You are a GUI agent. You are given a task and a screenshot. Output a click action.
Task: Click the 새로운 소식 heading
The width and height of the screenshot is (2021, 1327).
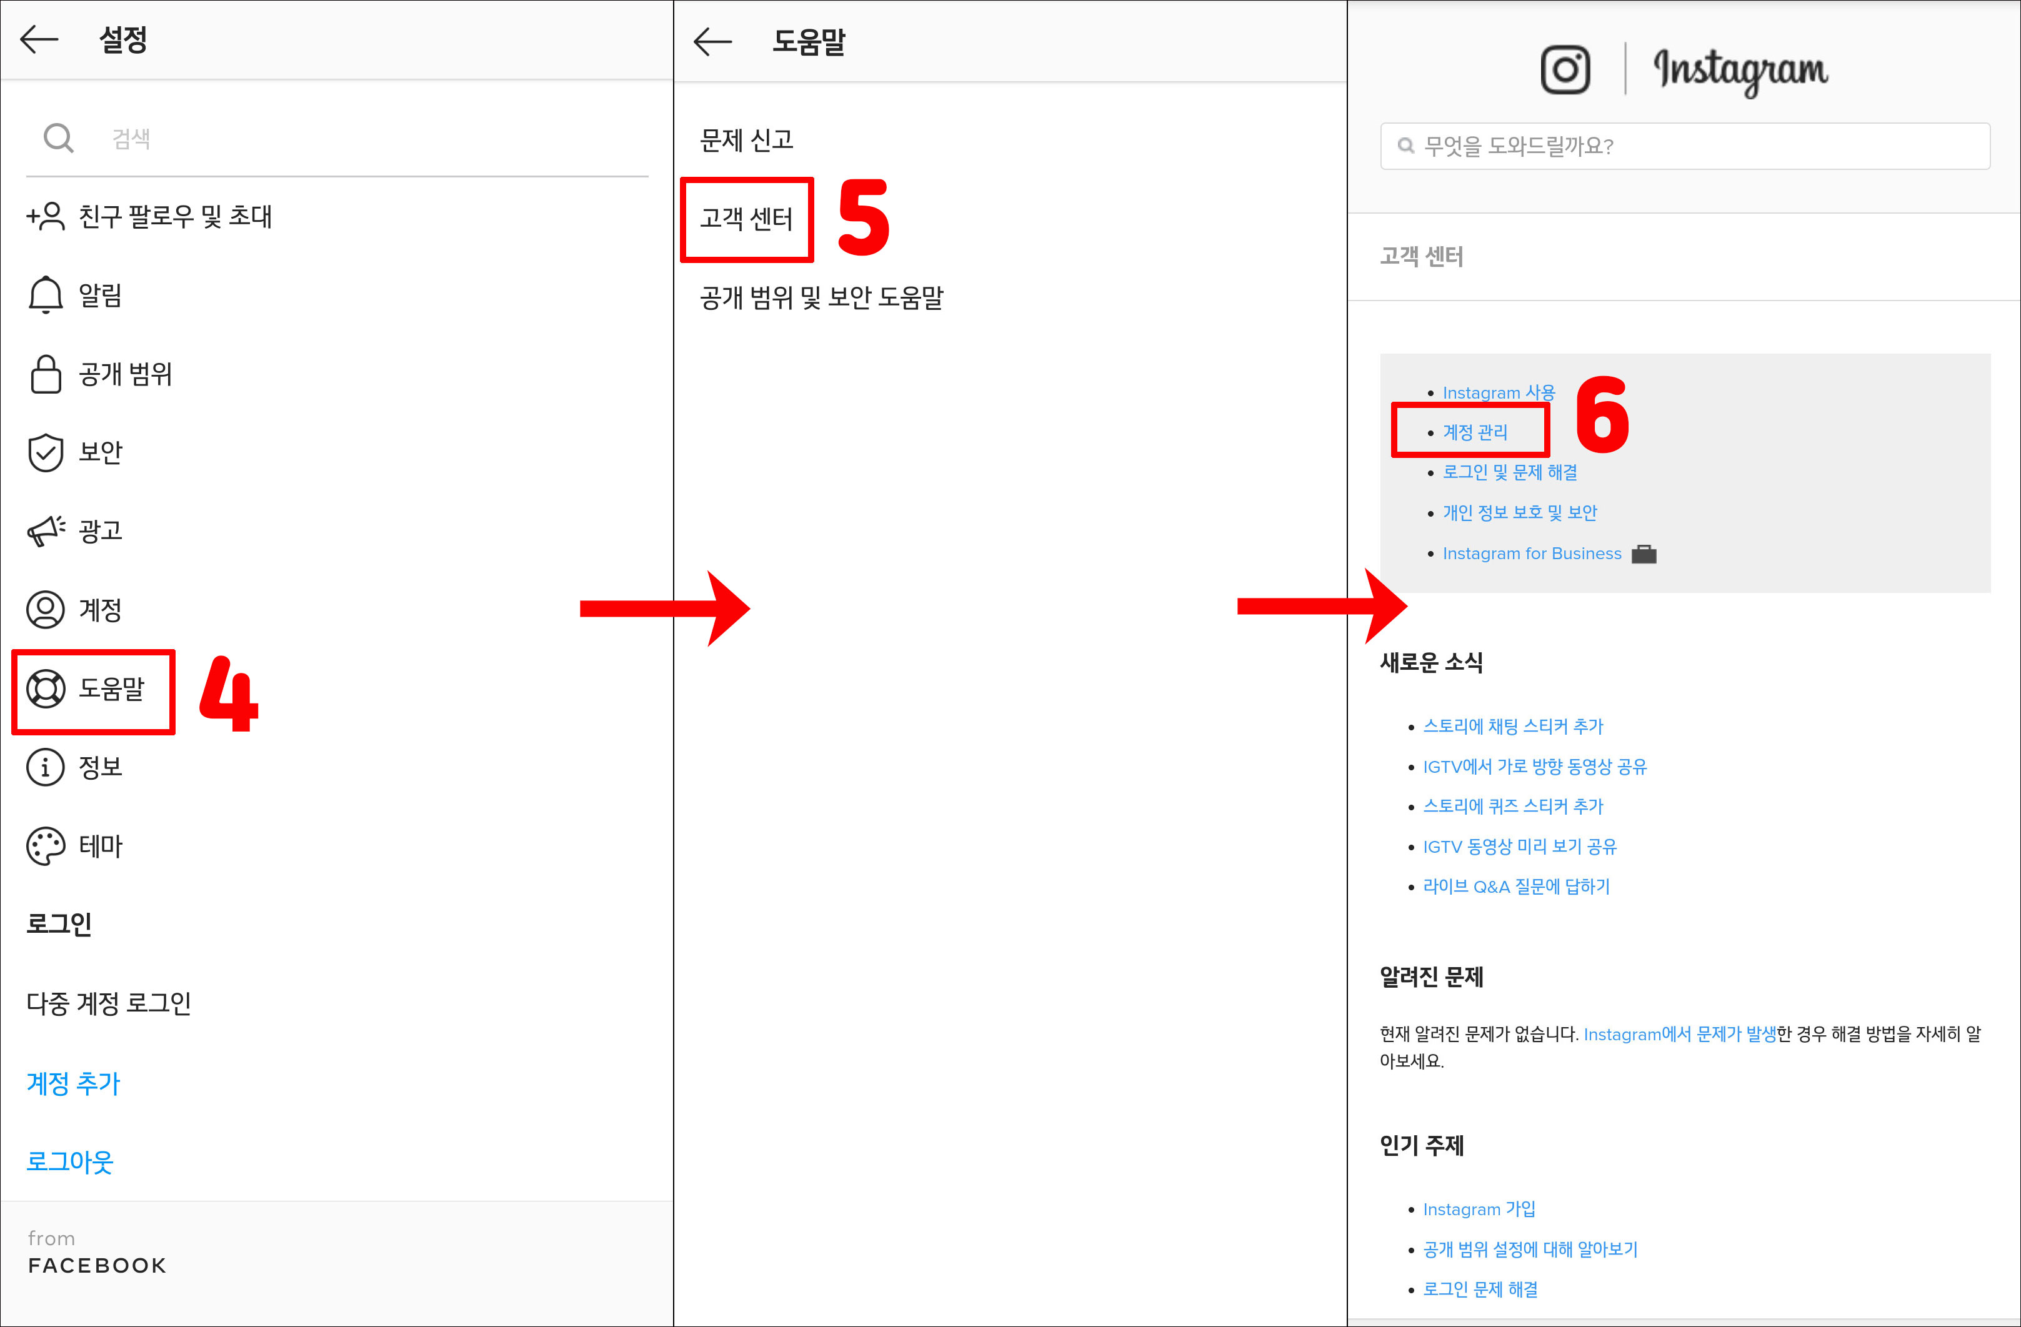pos(1431,663)
